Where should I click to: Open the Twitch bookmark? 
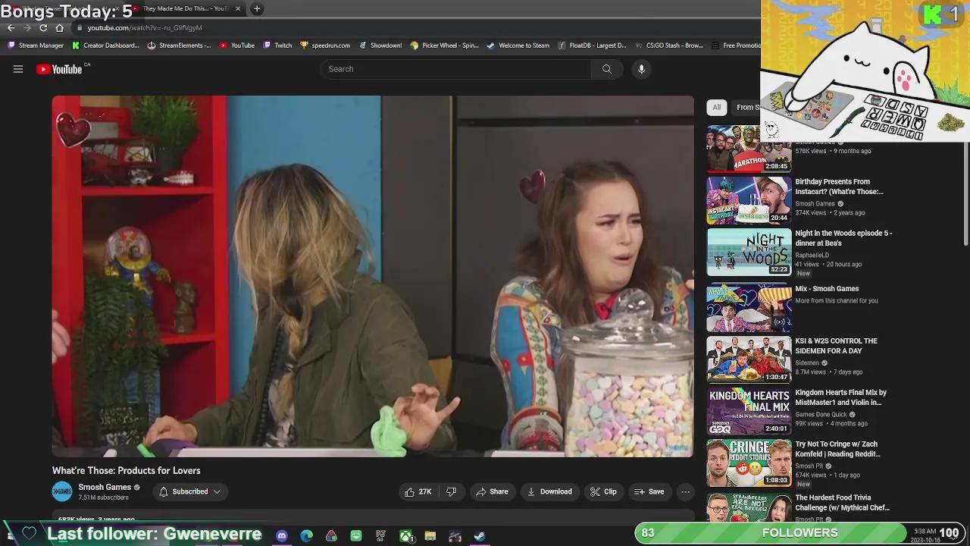[x=277, y=45]
